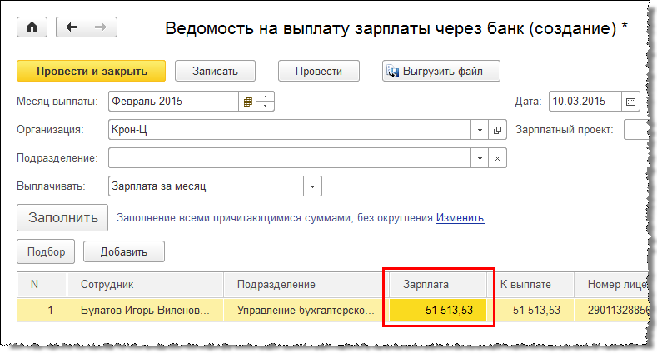This screenshot has height=353, width=657.
Task: Save the document with Записать
Action: tap(215, 71)
